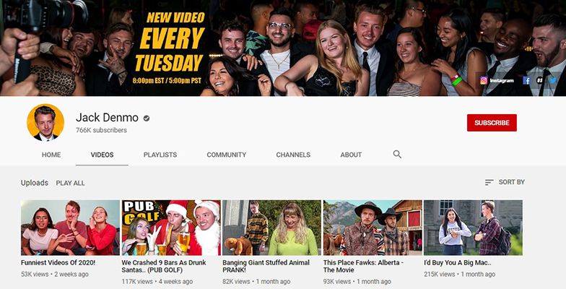Image resolution: width=566 pixels, height=289 pixels.
Task: Open Funniest Videos Of 2020 thumbnail
Action: (x=70, y=228)
